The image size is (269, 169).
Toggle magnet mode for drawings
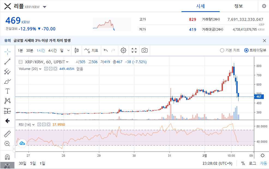click(x=7, y=157)
